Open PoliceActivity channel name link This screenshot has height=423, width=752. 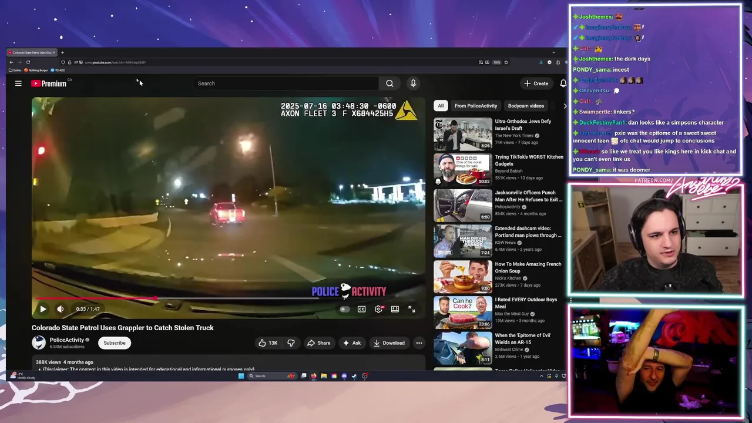(66, 340)
